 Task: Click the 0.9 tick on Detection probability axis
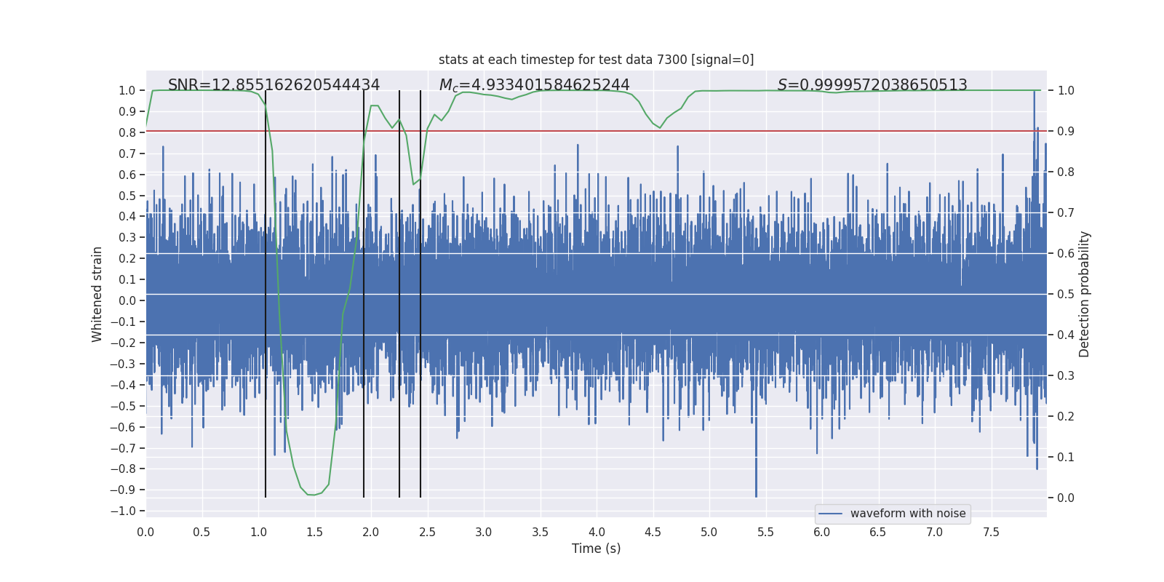[1066, 131]
